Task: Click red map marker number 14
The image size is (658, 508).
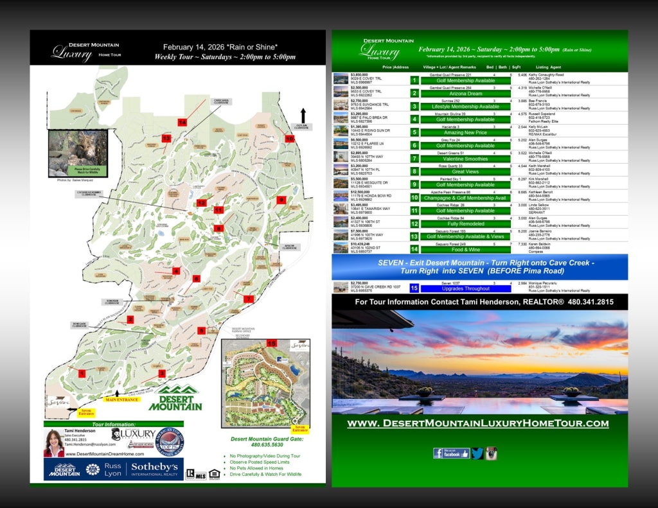Action: pos(182,122)
